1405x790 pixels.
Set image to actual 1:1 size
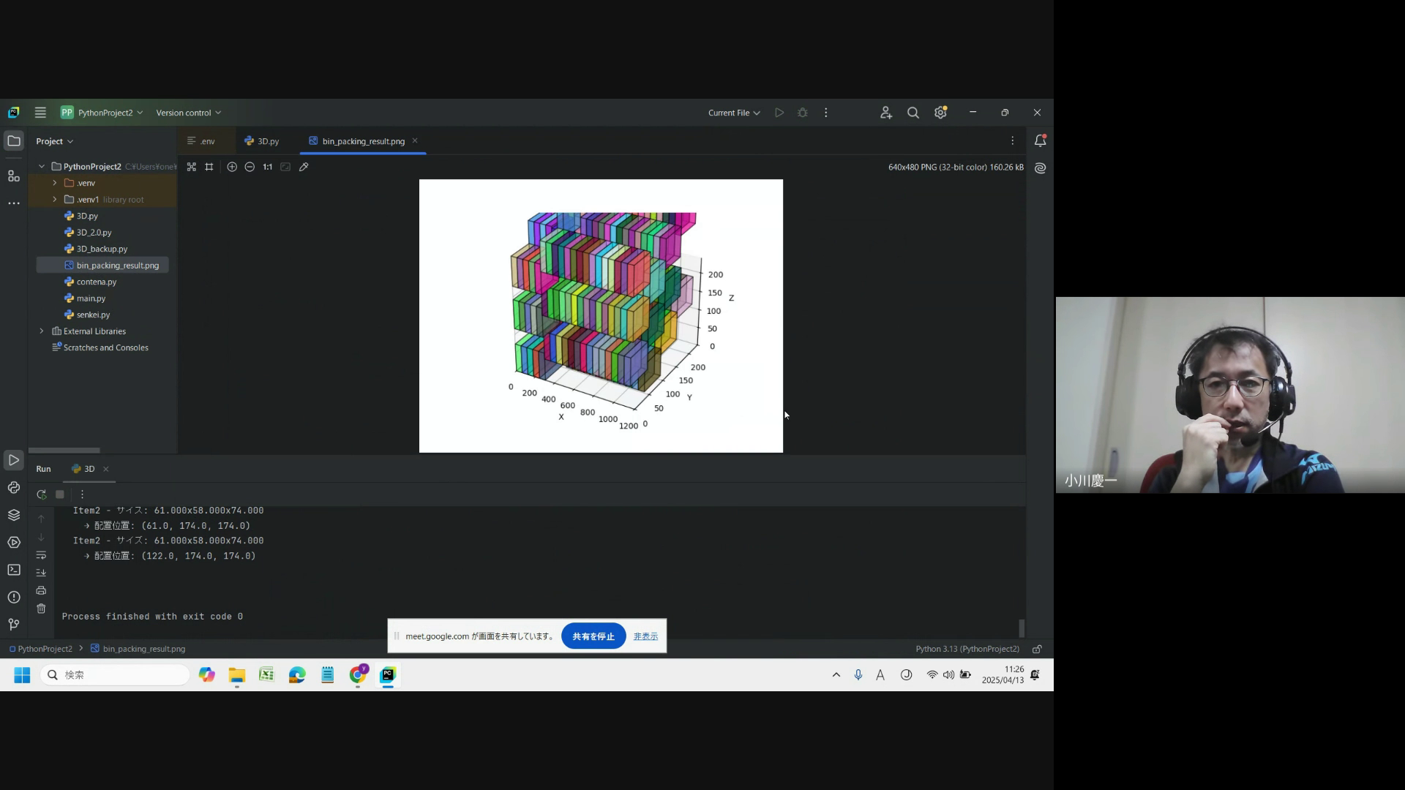(x=268, y=167)
